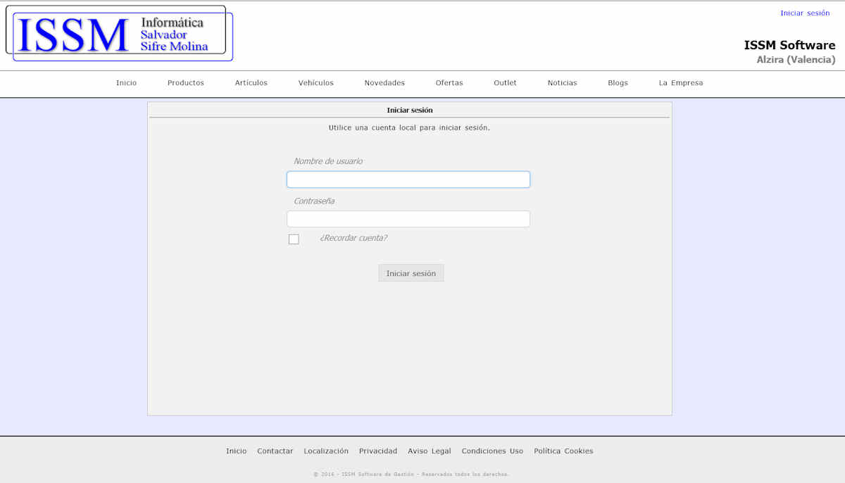This screenshot has height=483, width=845.
Task: Open the Iniciar sesión link at top right
Action: 805,12
